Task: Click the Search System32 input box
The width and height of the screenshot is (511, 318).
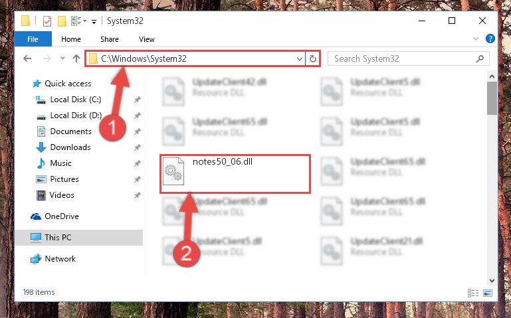Action: click(401, 58)
